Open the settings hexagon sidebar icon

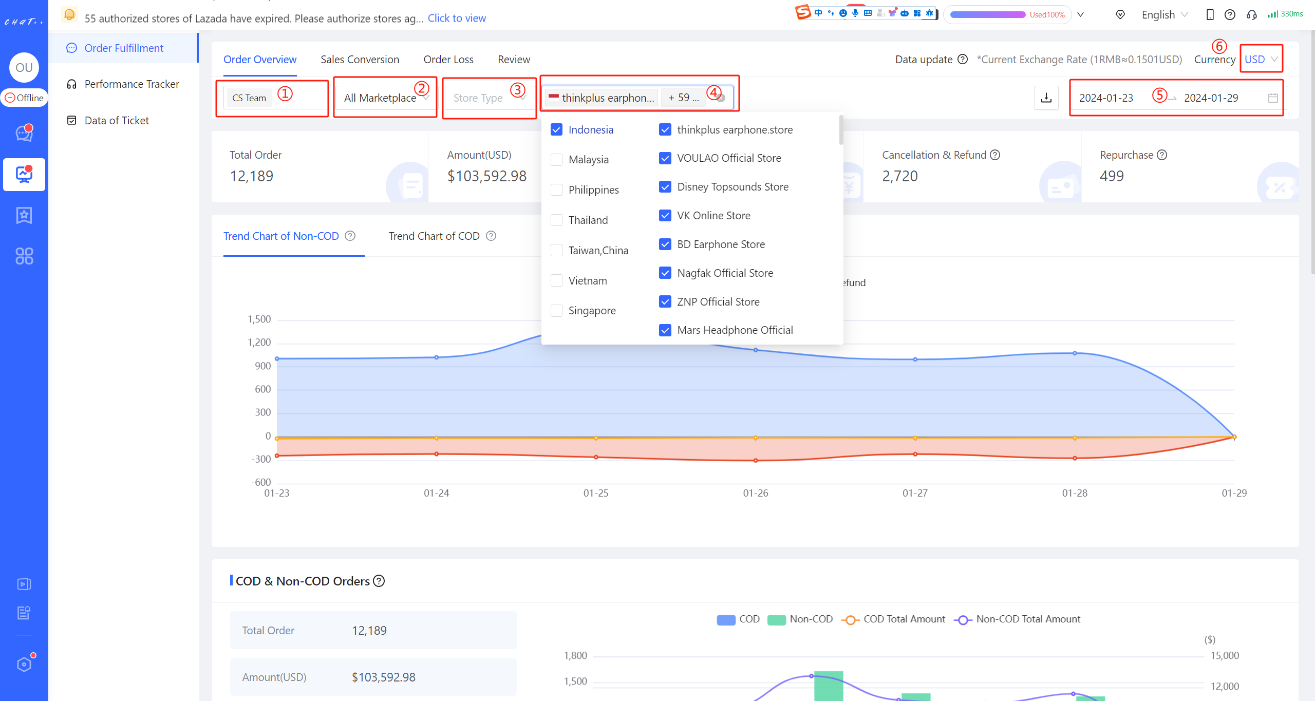click(24, 664)
